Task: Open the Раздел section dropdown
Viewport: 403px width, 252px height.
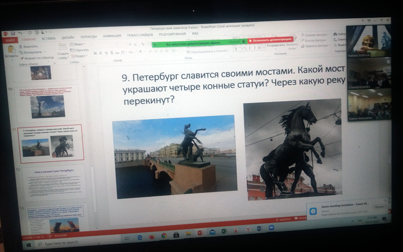Action: coord(79,56)
